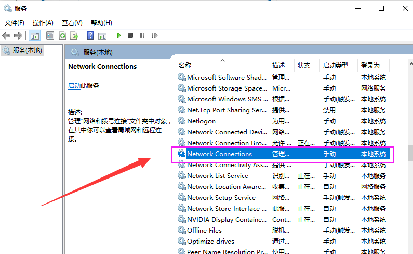
Task: Select the Net.Tcp Port Sharing Ser... row
Action: point(283,110)
